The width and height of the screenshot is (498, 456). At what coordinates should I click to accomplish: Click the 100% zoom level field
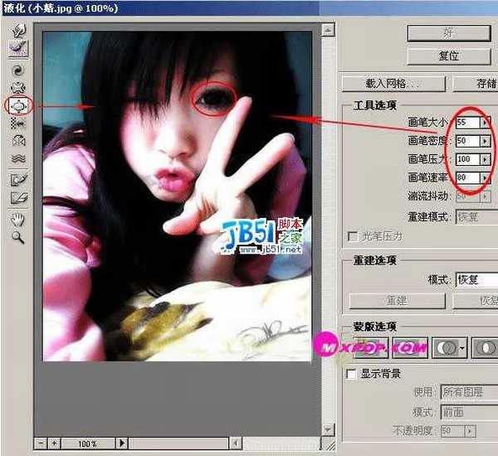pyautogui.click(x=88, y=444)
